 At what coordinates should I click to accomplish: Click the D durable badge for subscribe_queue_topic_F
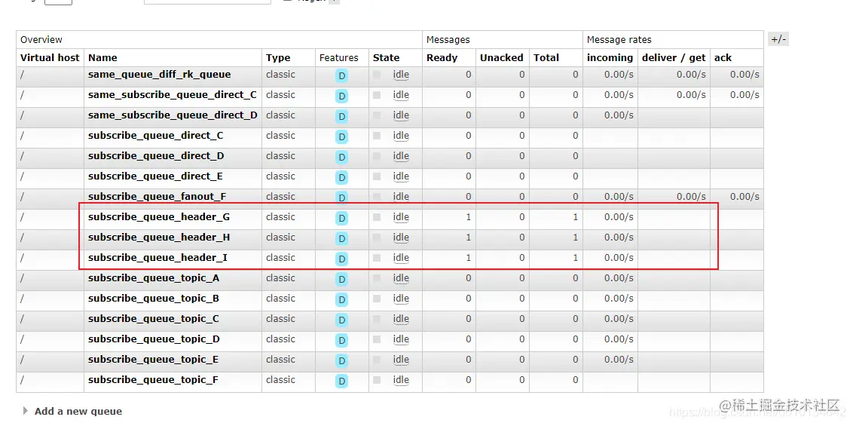[341, 382]
